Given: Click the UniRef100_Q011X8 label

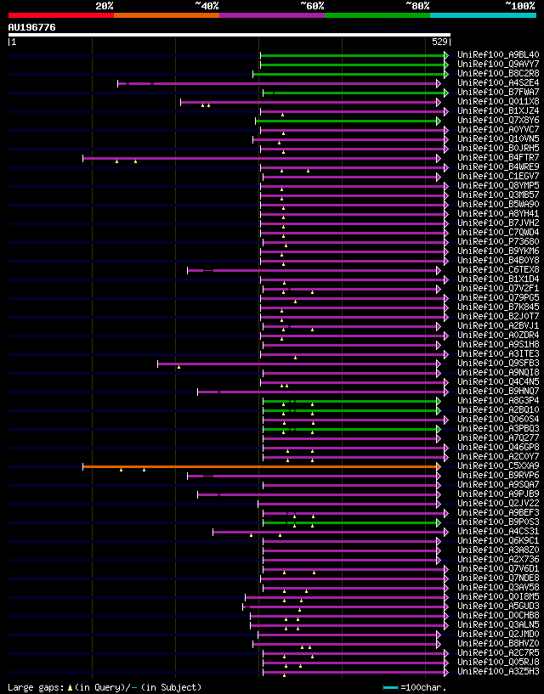Looking at the screenshot, I should [x=498, y=101].
